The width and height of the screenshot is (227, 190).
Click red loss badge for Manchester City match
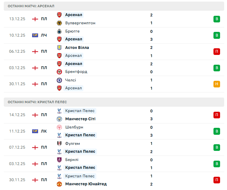pos(217,115)
